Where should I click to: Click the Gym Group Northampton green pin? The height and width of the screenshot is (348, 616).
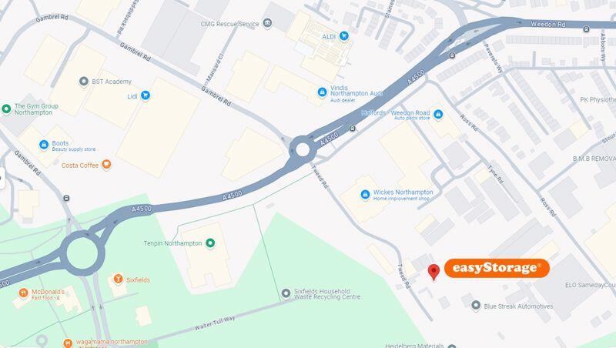coord(6,109)
